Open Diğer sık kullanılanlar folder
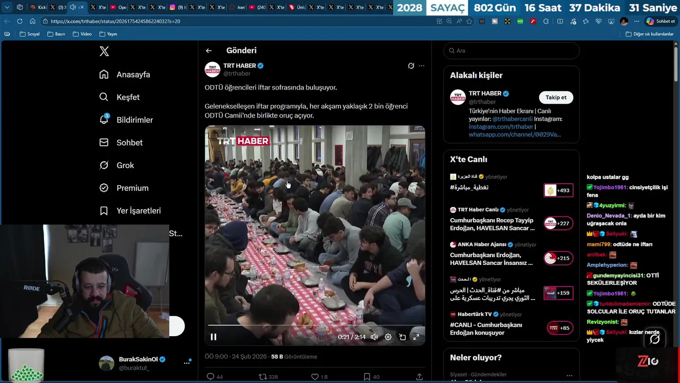Screen dimensions: 680x383 tap(649, 34)
